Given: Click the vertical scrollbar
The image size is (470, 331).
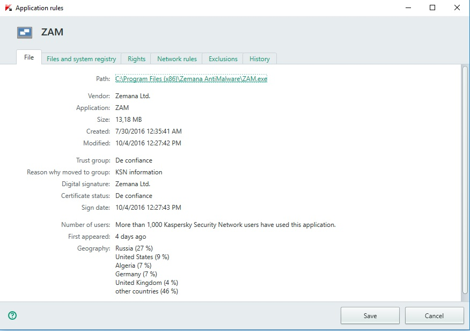Looking at the screenshot, I should [x=465, y=180].
